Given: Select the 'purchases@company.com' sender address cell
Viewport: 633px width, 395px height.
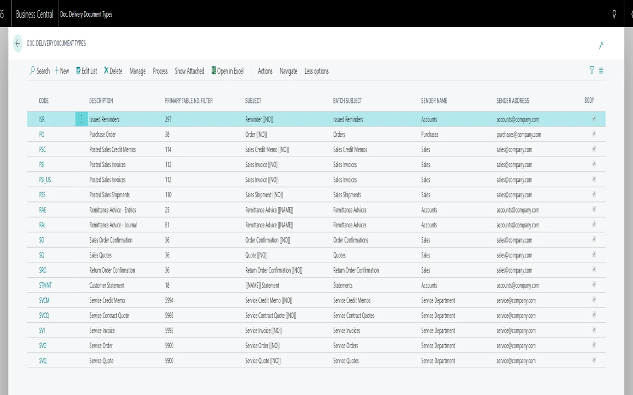Looking at the screenshot, I should pos(519,134).
